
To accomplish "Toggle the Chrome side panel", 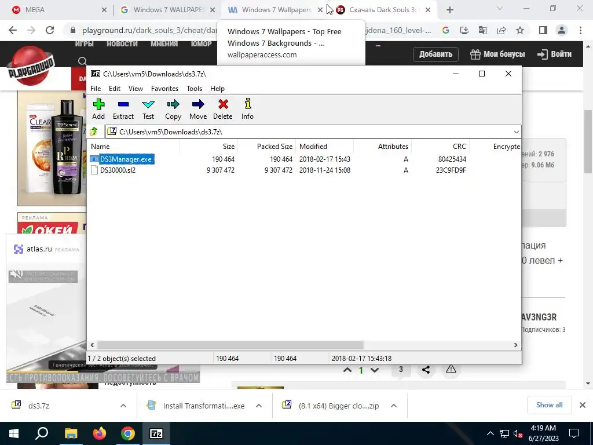I will click(543, 30).
